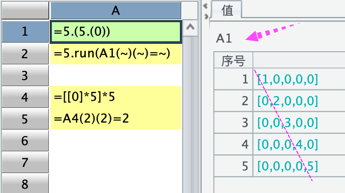Click cell A5 with =A4(2)(2)=2
The height and width of the screenshot is (193, 345).
[x=116, y=119]
